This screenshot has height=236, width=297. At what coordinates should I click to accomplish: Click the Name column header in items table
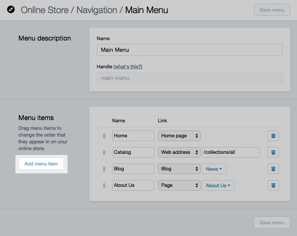pyautogui.click(x=119, y=120)
